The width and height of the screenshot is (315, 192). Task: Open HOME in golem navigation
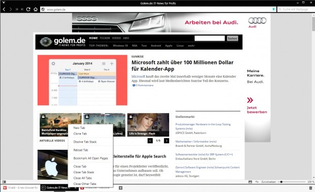pos(93,38)
